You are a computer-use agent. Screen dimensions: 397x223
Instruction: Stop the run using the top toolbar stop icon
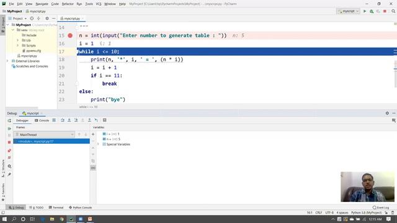click(385, 11)
